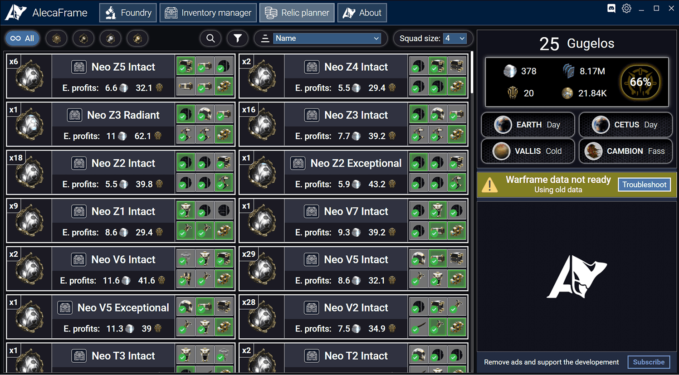The width and height of the screenshot is (679, 375).
Task: Select the Neo Z5 Intact relic thumbnail
Action: pos(29,77)
